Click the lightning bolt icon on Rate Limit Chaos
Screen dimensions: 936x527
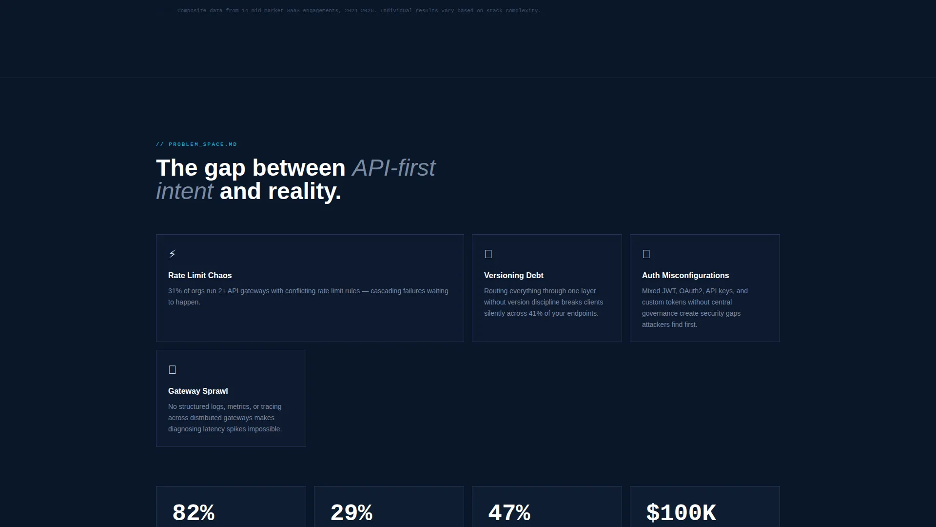click(172, 254)
